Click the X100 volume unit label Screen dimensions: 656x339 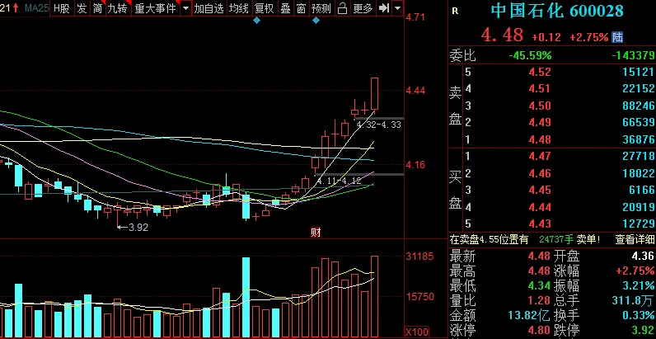pyautogui.click(x=419, y=332)
